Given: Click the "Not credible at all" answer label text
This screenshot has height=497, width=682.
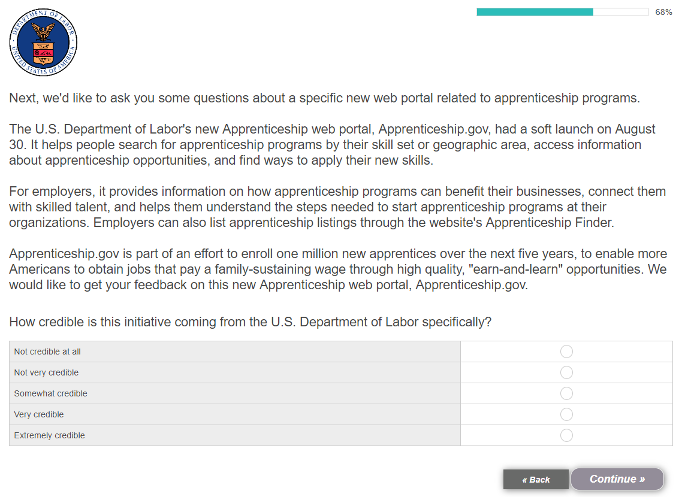Looking at the screenshot, I should click(47, 351).
